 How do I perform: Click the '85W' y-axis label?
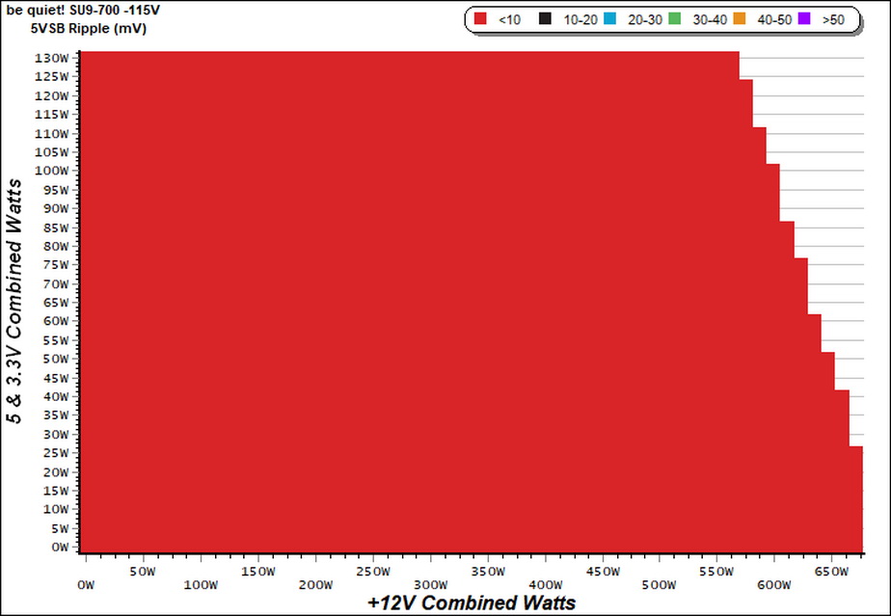(x=56, y=228)
